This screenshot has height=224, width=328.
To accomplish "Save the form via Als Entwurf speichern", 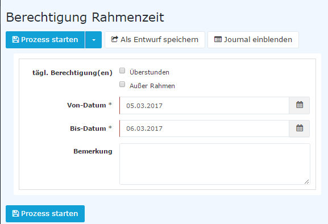I will (x=155, y=40).
